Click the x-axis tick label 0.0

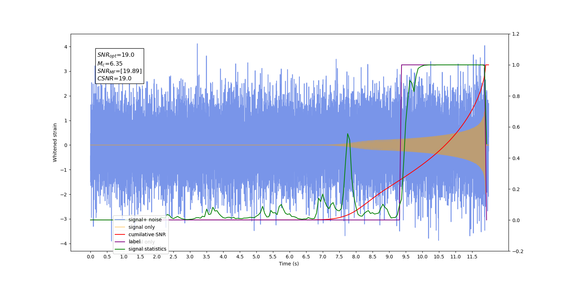click(90, 257)
